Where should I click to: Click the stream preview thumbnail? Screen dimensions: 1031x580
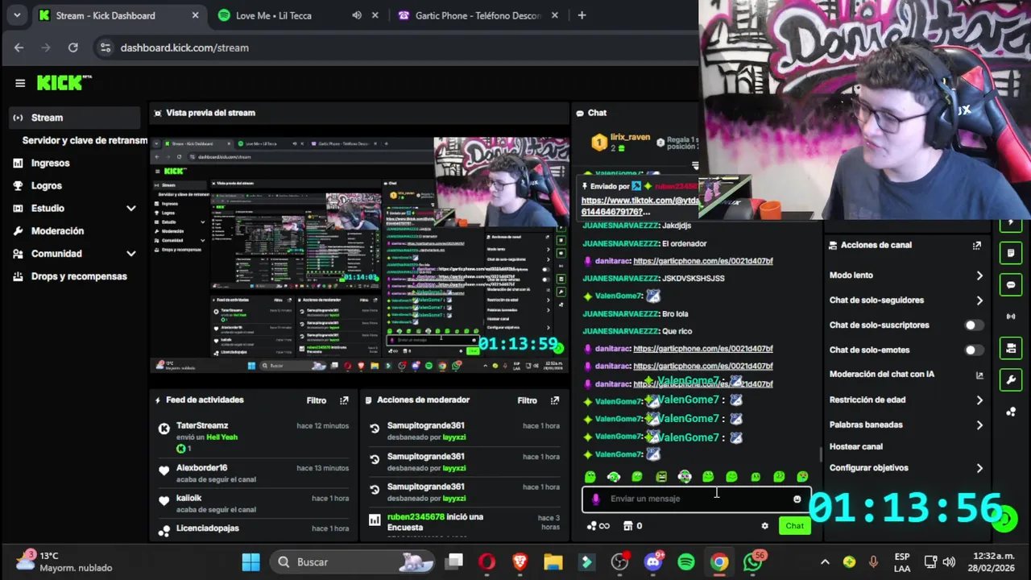click(x=359, y=254)
